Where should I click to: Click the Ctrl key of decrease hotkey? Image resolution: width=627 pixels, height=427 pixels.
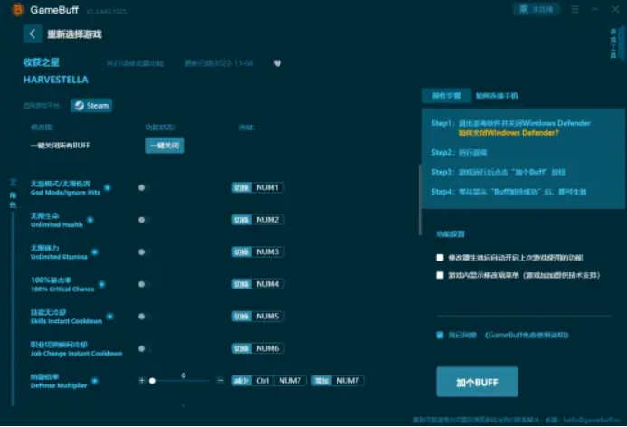pos(262,381)
